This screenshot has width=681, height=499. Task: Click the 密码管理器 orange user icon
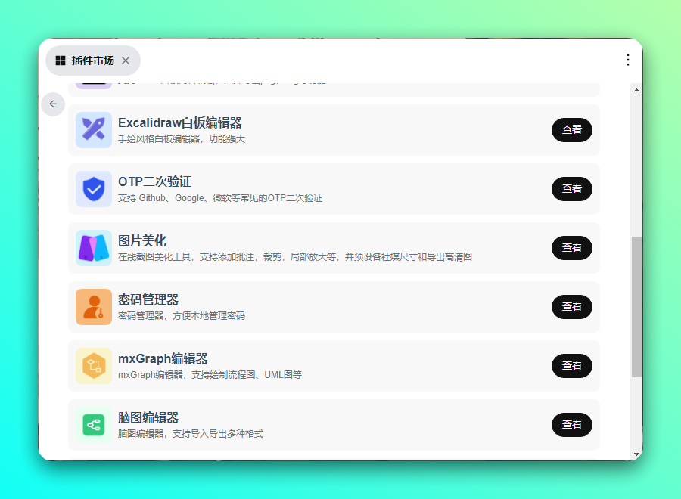pyautogui.click(x=94, y=307)
